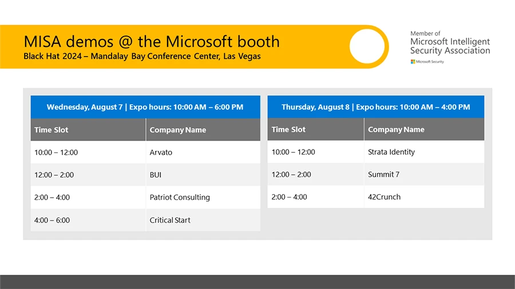515x289 pixels.
Task: Select the 'Thursday, August 8' expo hours header
Action: [x=376, y=107]
